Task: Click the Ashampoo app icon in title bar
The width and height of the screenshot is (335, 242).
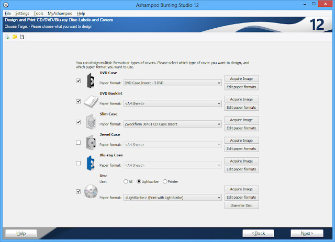Action: (6, 5)
